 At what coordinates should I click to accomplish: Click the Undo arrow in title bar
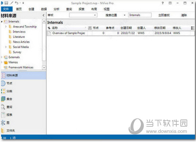click(x=16, y=3)
